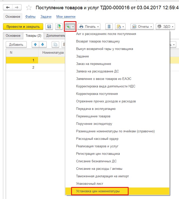Click the N column header

22,52
